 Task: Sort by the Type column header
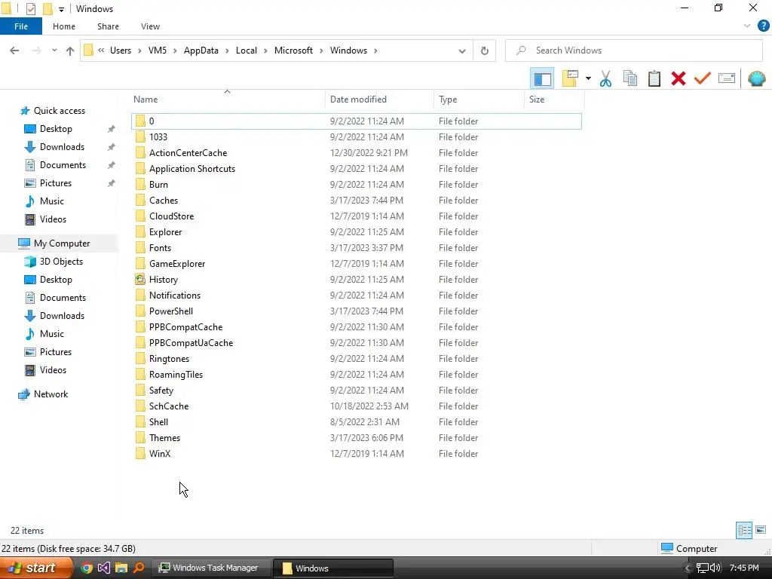tap(448, 100)
